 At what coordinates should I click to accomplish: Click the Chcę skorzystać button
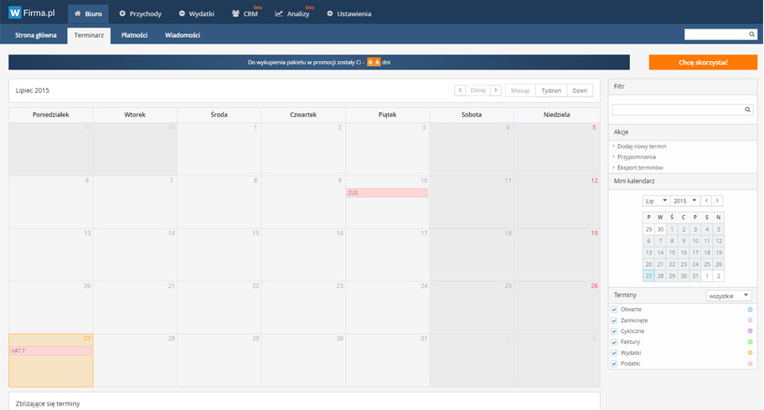click(x=703, y=63)
